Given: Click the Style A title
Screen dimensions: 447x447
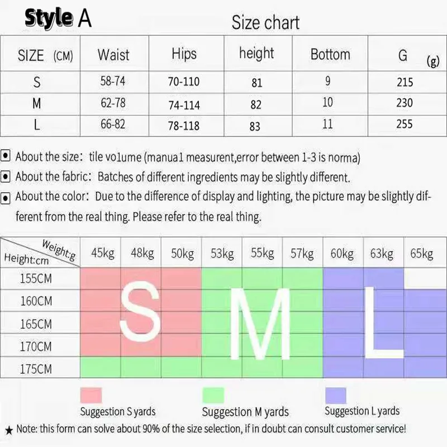Looking at the screenshot, I should 58,18.
